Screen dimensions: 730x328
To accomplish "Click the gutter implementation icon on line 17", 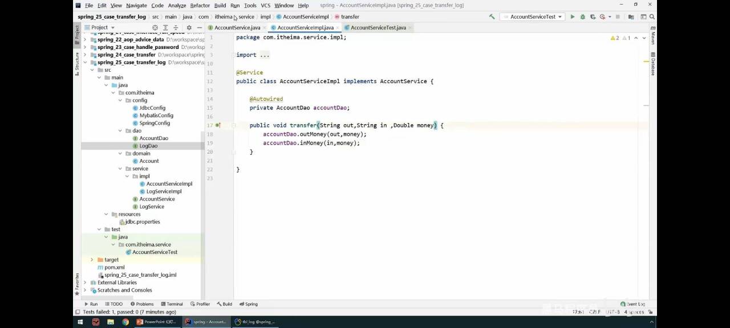I will tap(218, 125).
